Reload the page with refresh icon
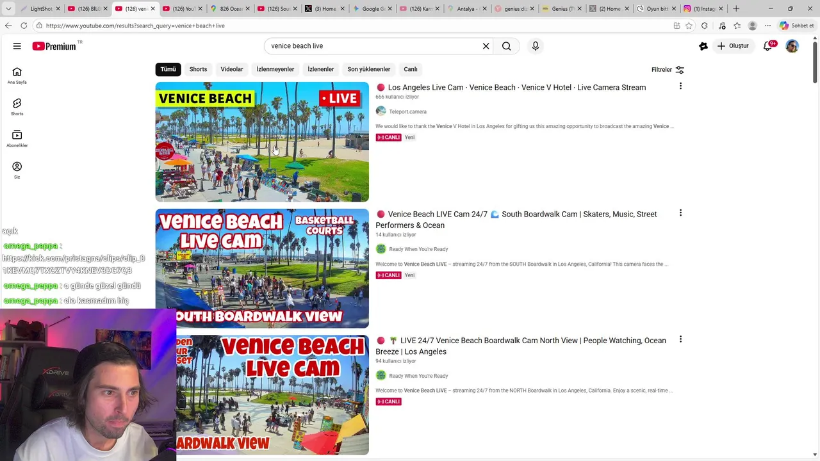820x461 pixels. tap(24, 26)
